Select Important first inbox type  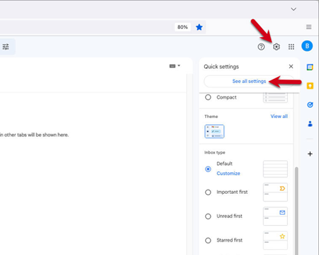pyautogui.click(x=208, y=192)
